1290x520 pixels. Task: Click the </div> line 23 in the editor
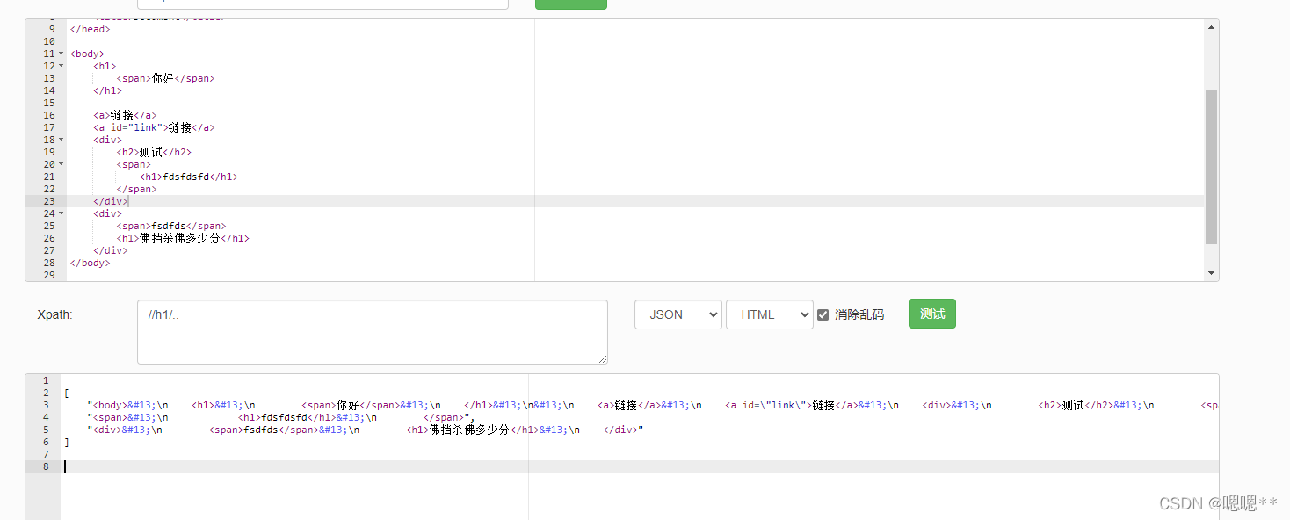(x=110, y=201)
